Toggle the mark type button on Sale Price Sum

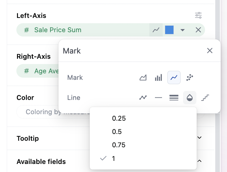(x=156, y=30)
